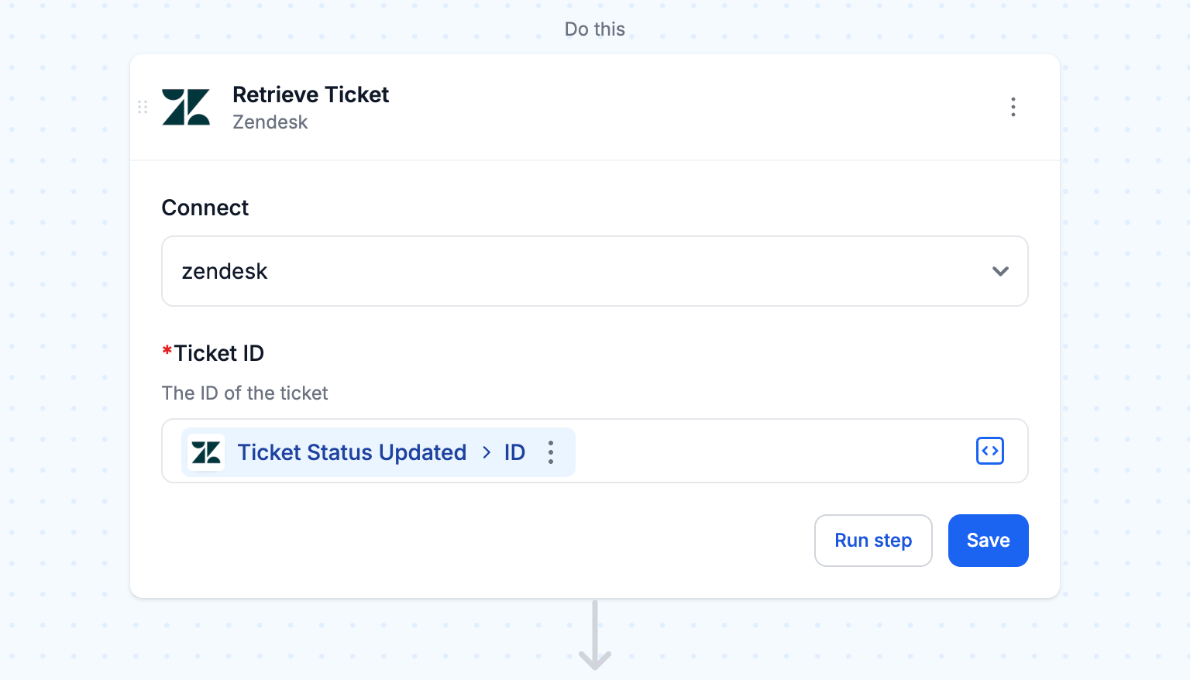Save the Retrieve Ticket step
Image resolution: width=1190 pixels, height=680 pixels.
click(988, 541)
